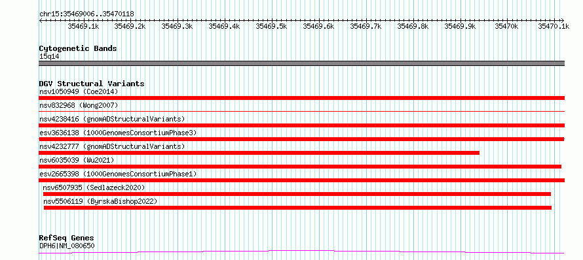The image size is (583, 260).
Task: Click the gray 15q14 cytogenetic band bar
Action: click(301, 63)
